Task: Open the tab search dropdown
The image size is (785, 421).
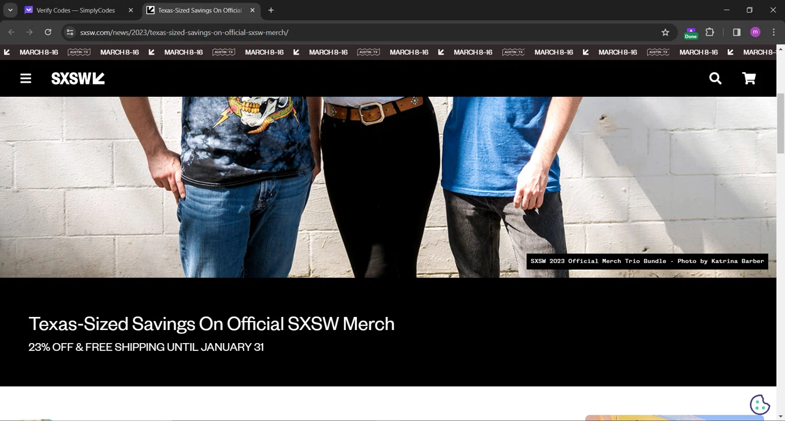Action: [10, 10]
